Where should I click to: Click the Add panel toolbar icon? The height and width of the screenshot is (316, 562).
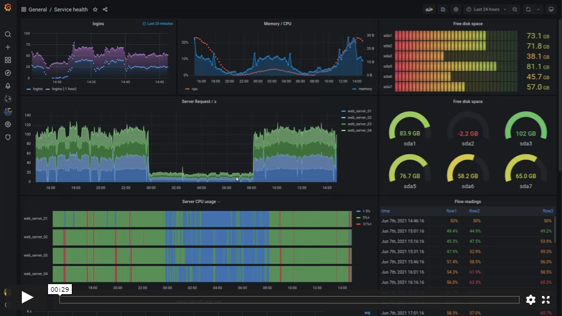[429, 9]
